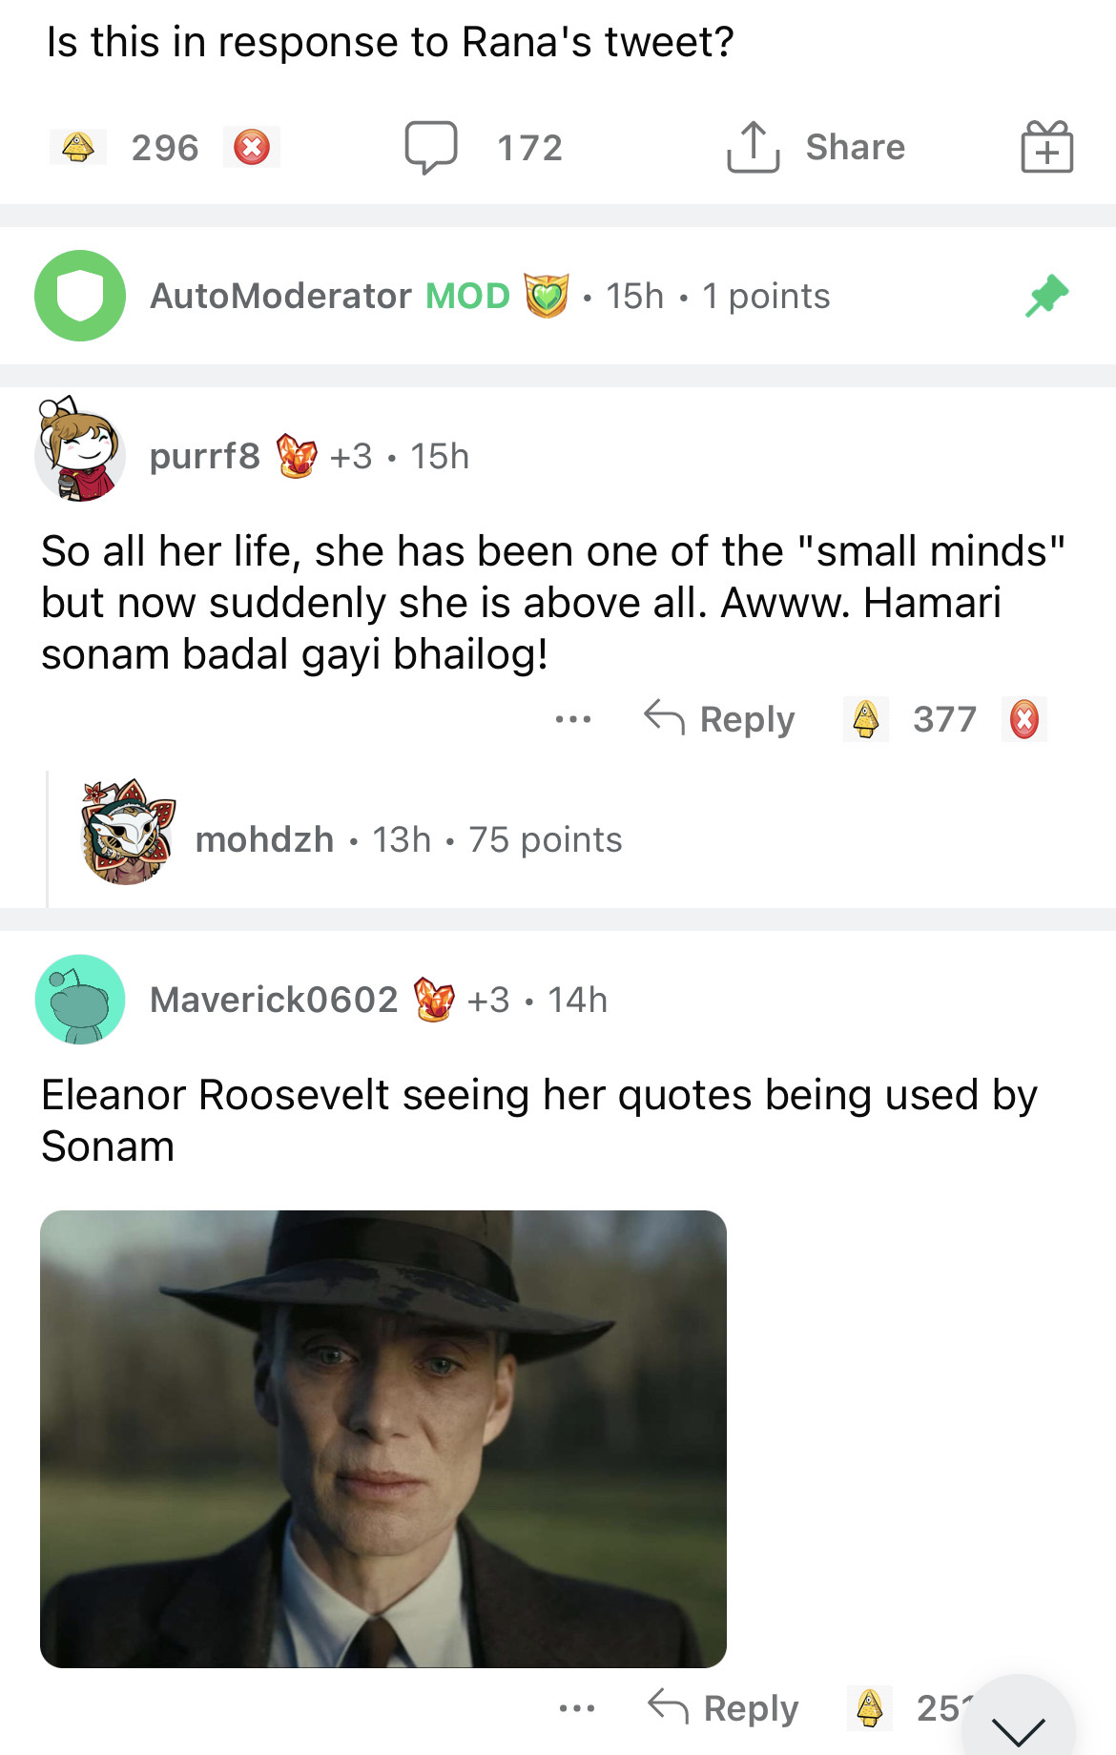
Task: Open the post's 172 comments
Action: pos(484,148)
